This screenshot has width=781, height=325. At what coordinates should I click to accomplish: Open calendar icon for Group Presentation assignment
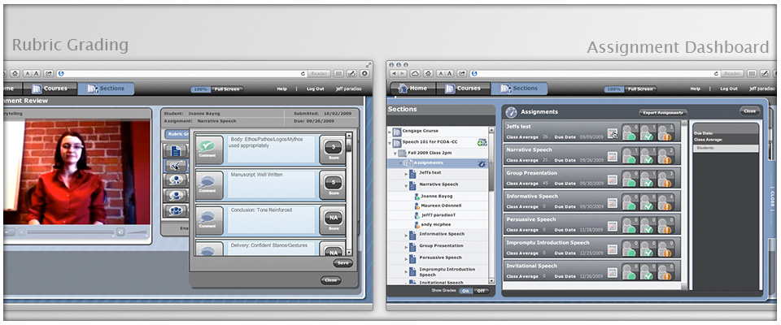[612, 180]
